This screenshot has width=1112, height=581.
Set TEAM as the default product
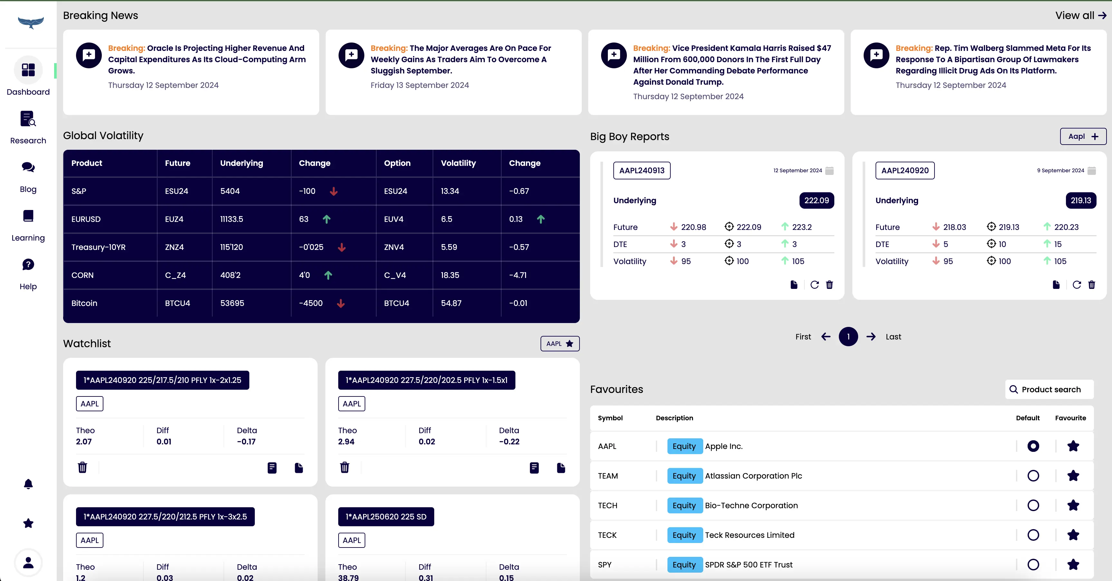pyautogui.click(x=1033, y=476)
